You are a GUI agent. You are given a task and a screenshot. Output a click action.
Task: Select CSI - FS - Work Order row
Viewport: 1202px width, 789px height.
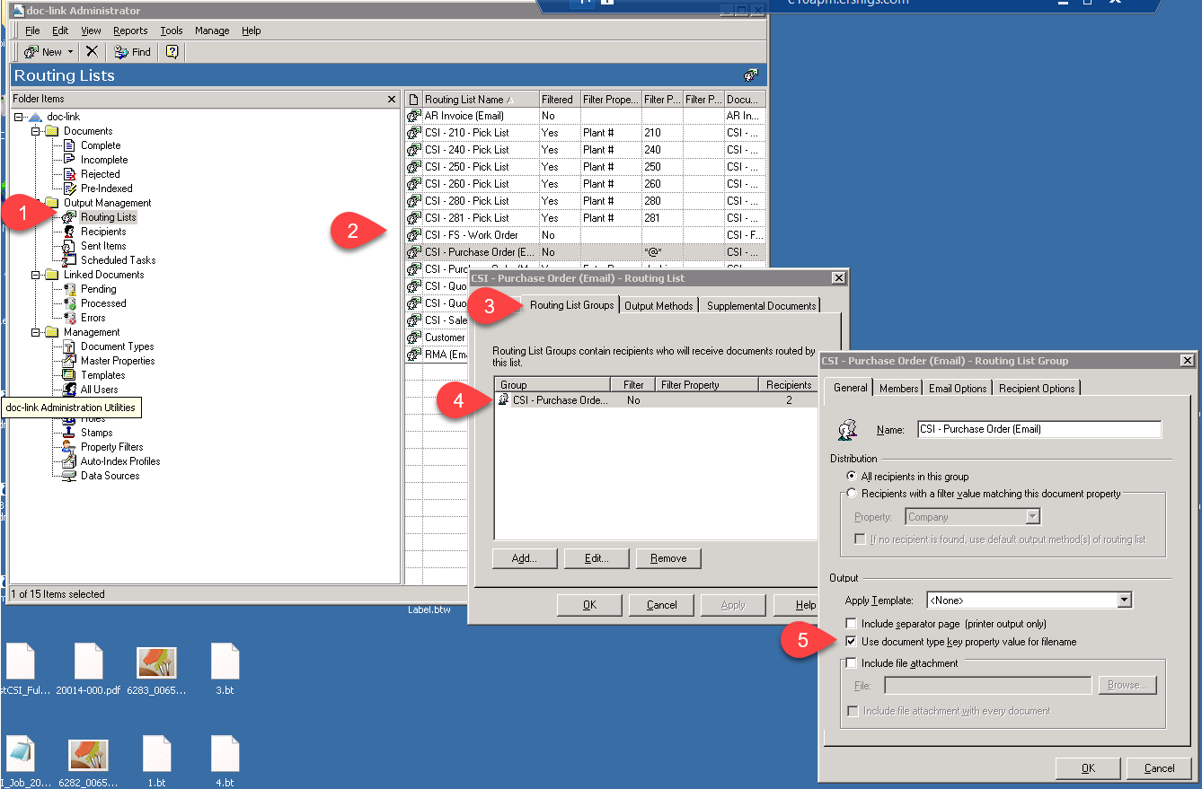586,235
